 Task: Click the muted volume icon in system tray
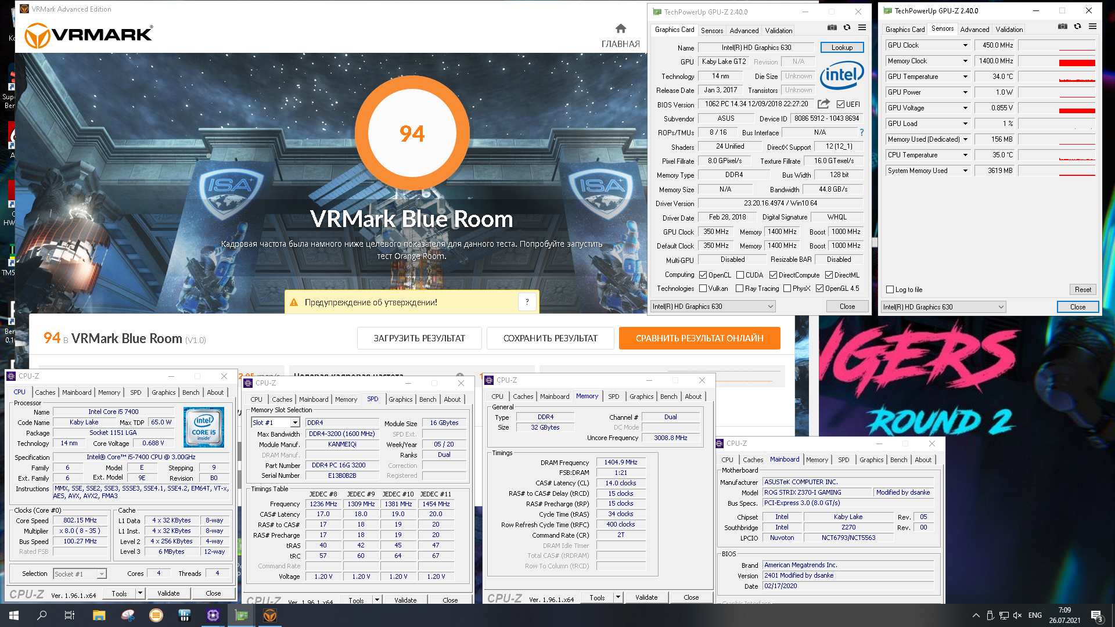(1017, 615)
